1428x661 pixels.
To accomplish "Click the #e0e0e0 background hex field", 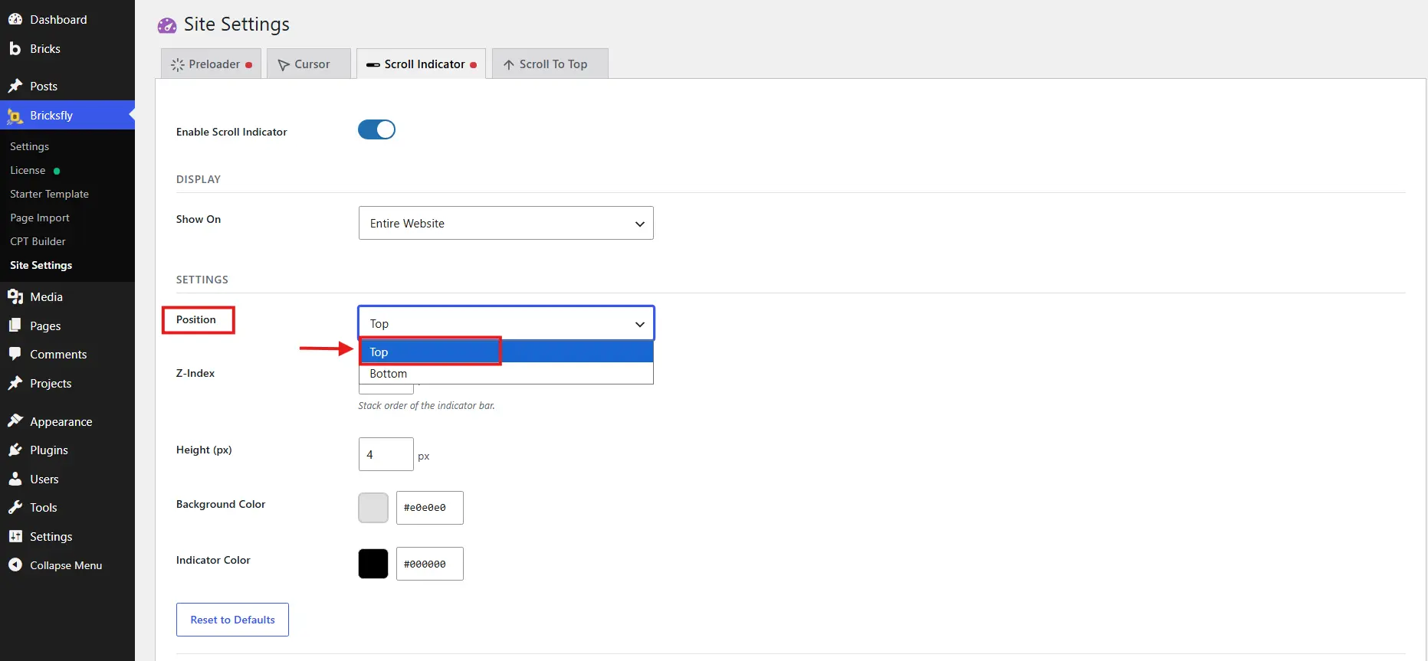I will coord(429,508).
